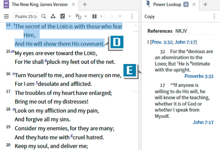
Task: Click the Copy button in Power Lookup
Action: click(x=149, y=16)
